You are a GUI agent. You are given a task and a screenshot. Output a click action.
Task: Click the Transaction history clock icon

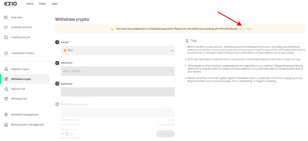pyautogui.click(x=6, y=53)
